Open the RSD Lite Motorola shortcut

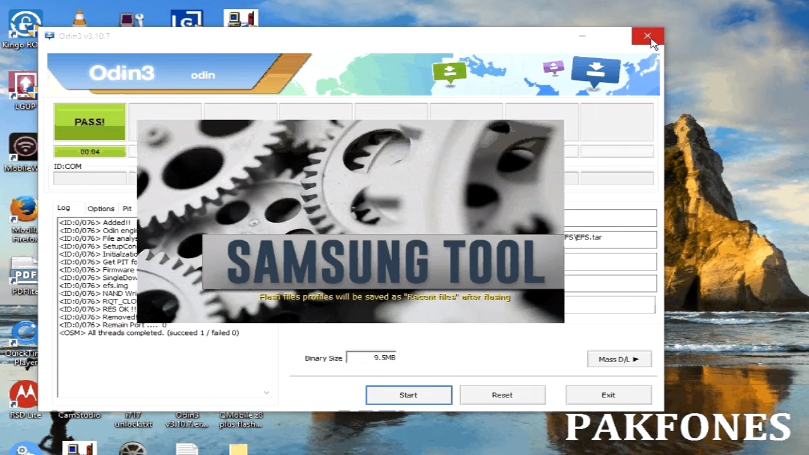pos(24,399)
